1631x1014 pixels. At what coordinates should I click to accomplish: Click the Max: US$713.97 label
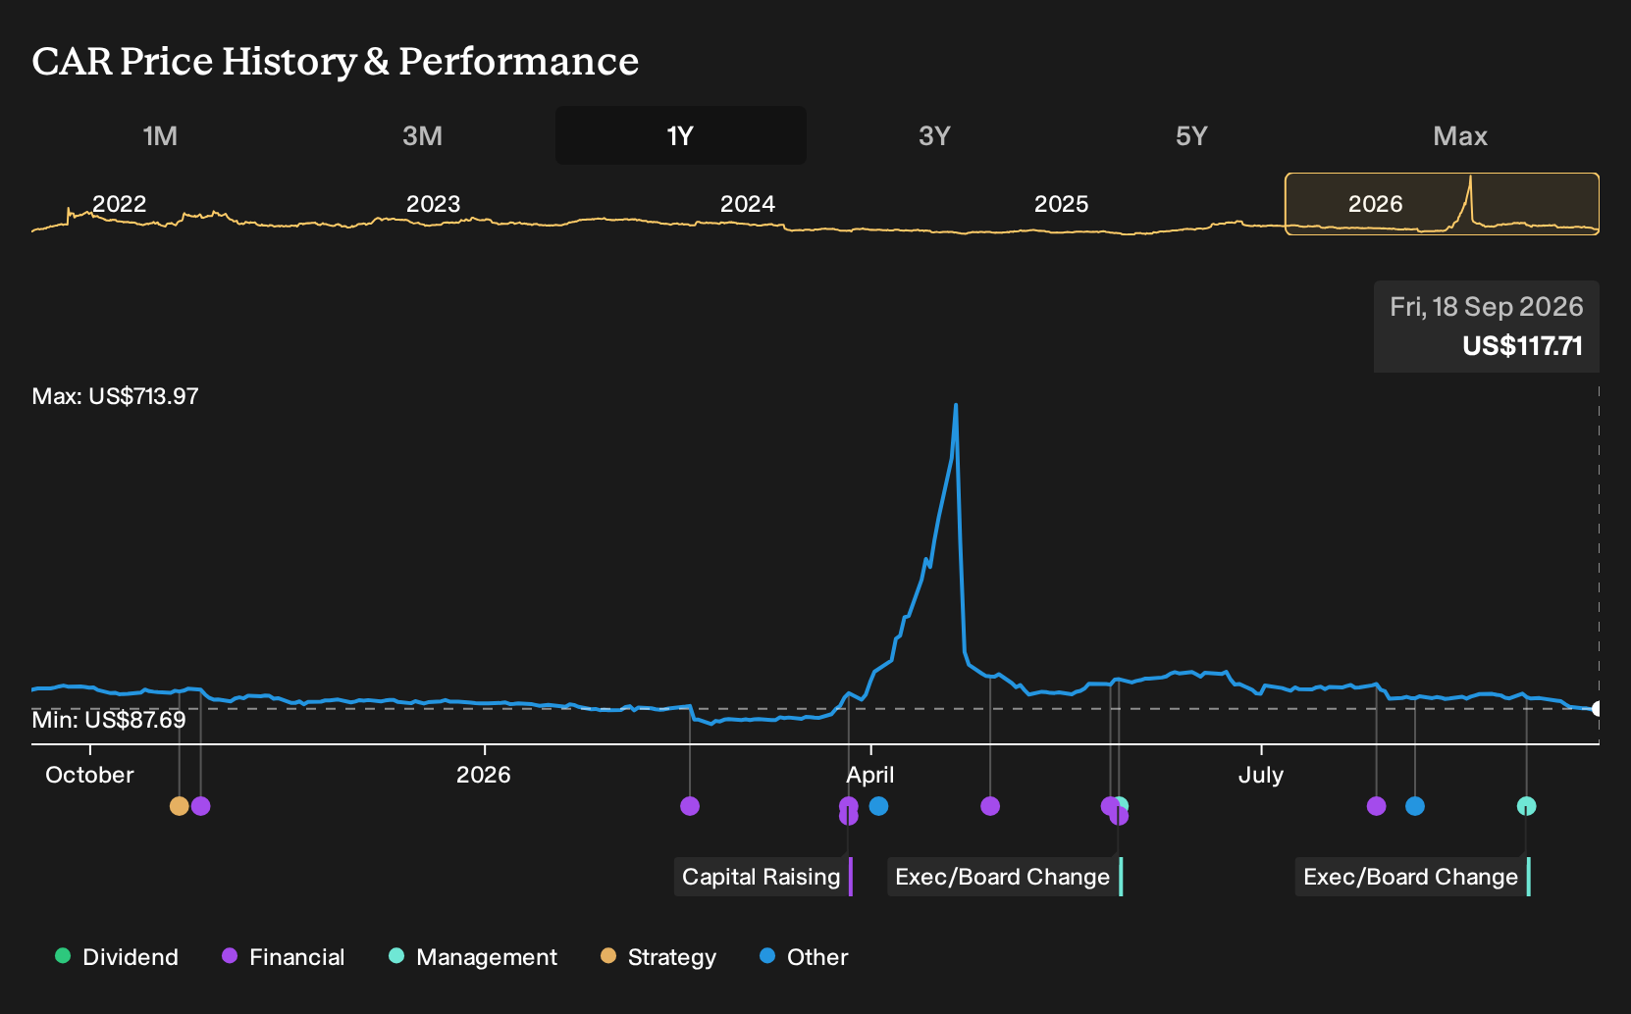[115, 396]
